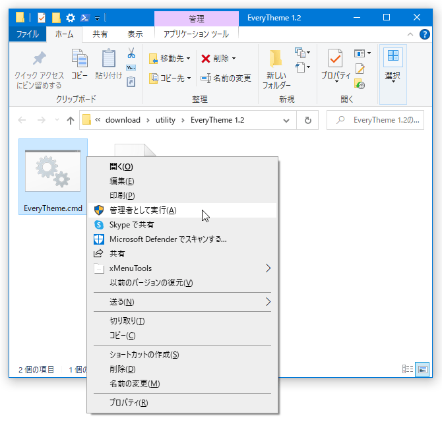Open the ファイル tab
442x422 pixels.
click(x=28, y=34)
